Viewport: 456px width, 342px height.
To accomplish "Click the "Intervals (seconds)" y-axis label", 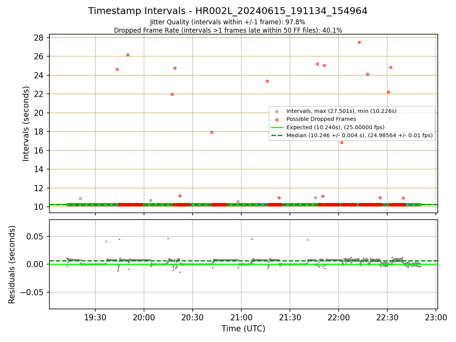I will [26, 123].
